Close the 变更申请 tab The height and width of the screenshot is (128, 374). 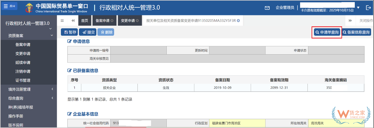point(137,21)
